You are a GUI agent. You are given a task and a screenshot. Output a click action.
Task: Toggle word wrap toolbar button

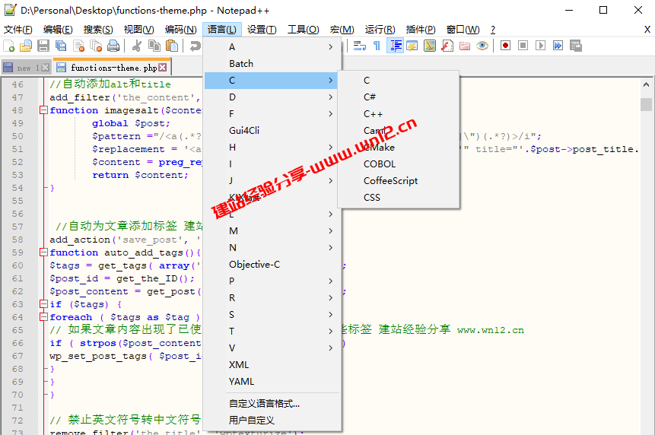pyautogui.click(x=360, y=46)
